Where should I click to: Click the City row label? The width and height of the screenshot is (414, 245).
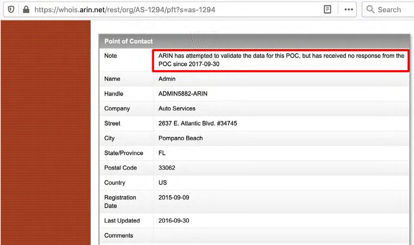pyautogui.click(x=109, y=138)
